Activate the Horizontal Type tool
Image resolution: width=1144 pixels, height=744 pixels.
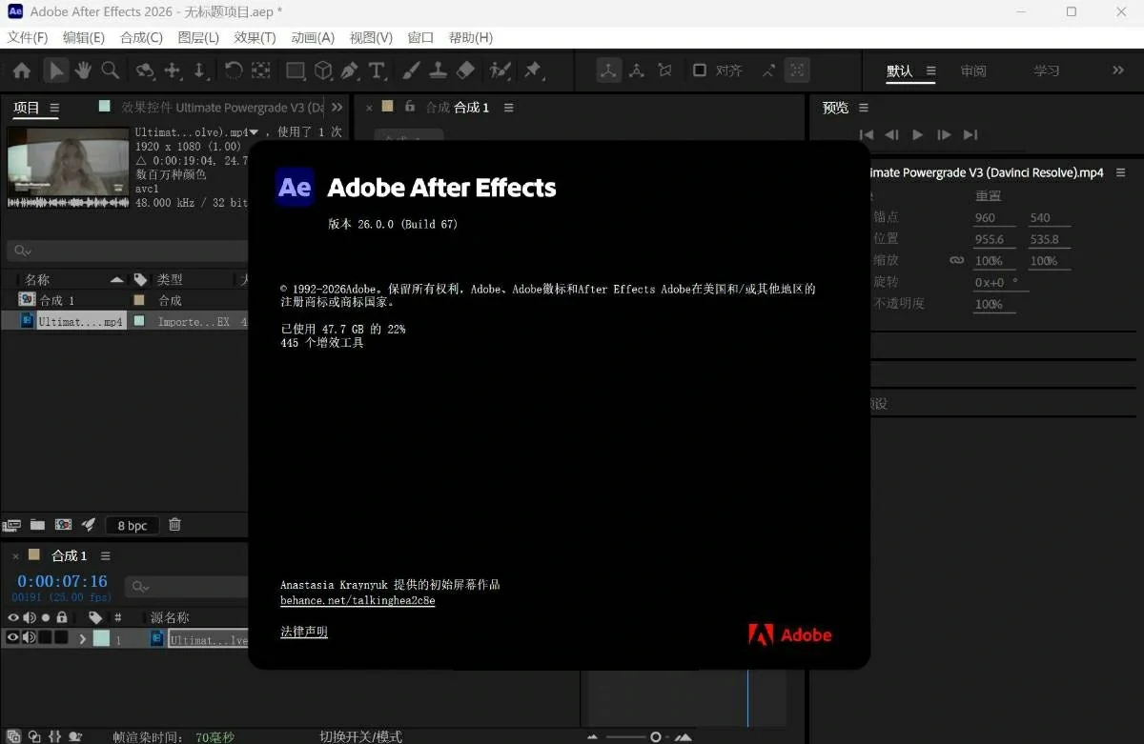click(377, 70)
